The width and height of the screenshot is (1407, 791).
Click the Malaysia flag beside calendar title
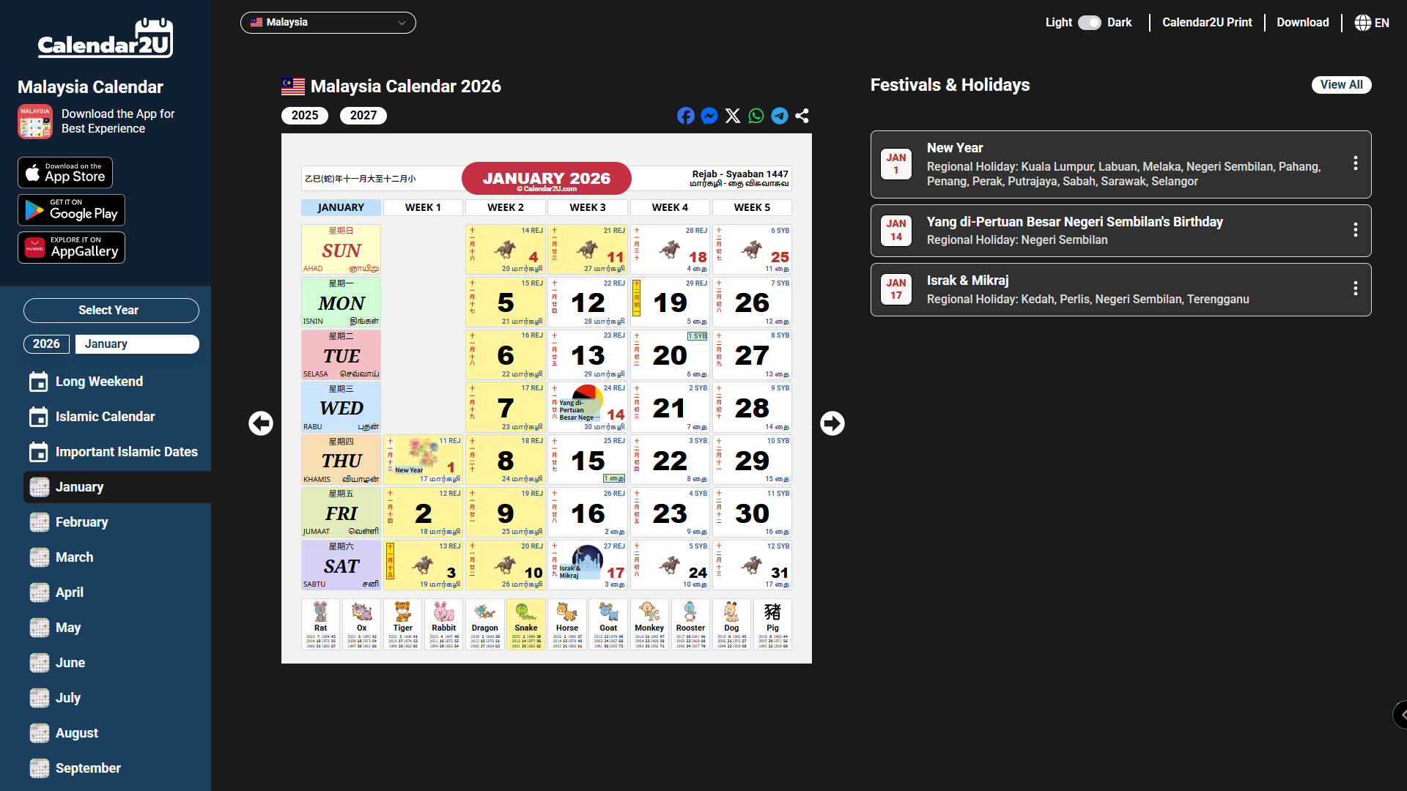(293, 86)
